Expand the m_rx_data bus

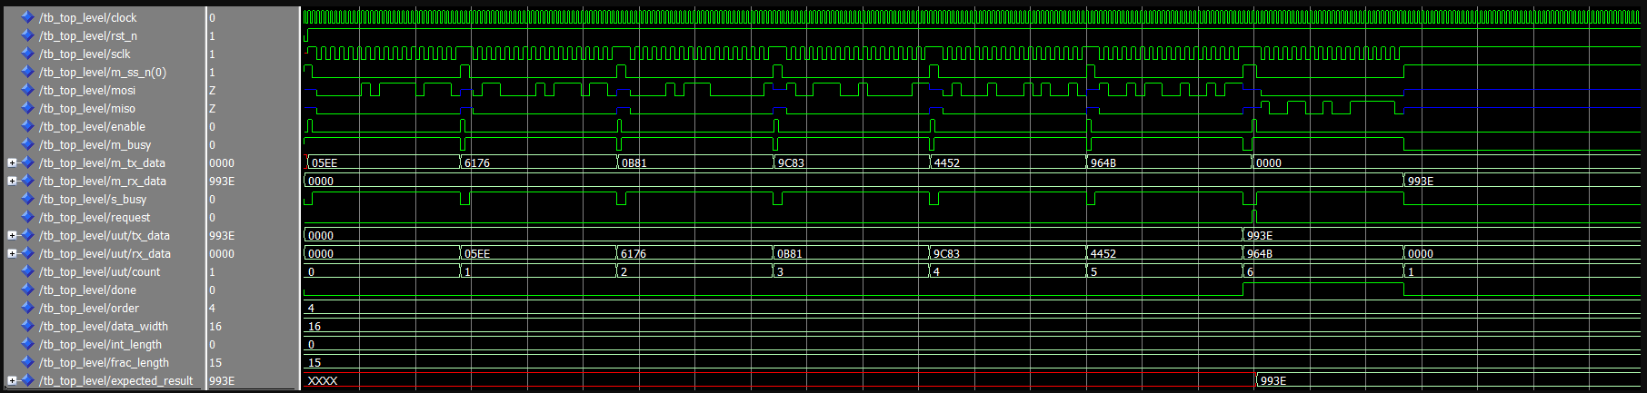coord(12,181)
